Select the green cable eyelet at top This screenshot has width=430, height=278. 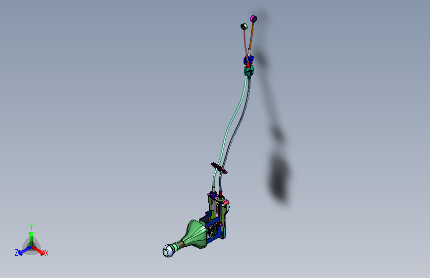(x=244, y=27)
